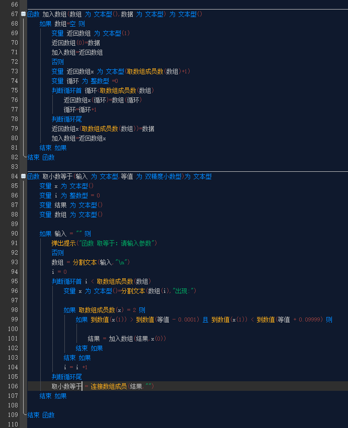This screenshot has width=348, height=428.
Task: Click 返回数组x(循环)=数组(循环) statement
Action: pyautogui.click(x=103, y=100)
